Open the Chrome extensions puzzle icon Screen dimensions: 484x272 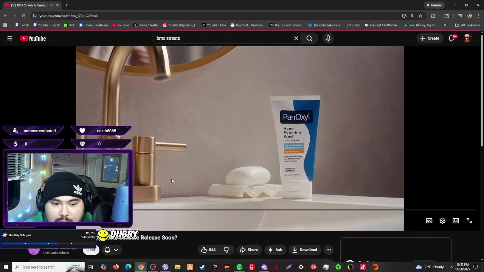[x=433, y=16]
